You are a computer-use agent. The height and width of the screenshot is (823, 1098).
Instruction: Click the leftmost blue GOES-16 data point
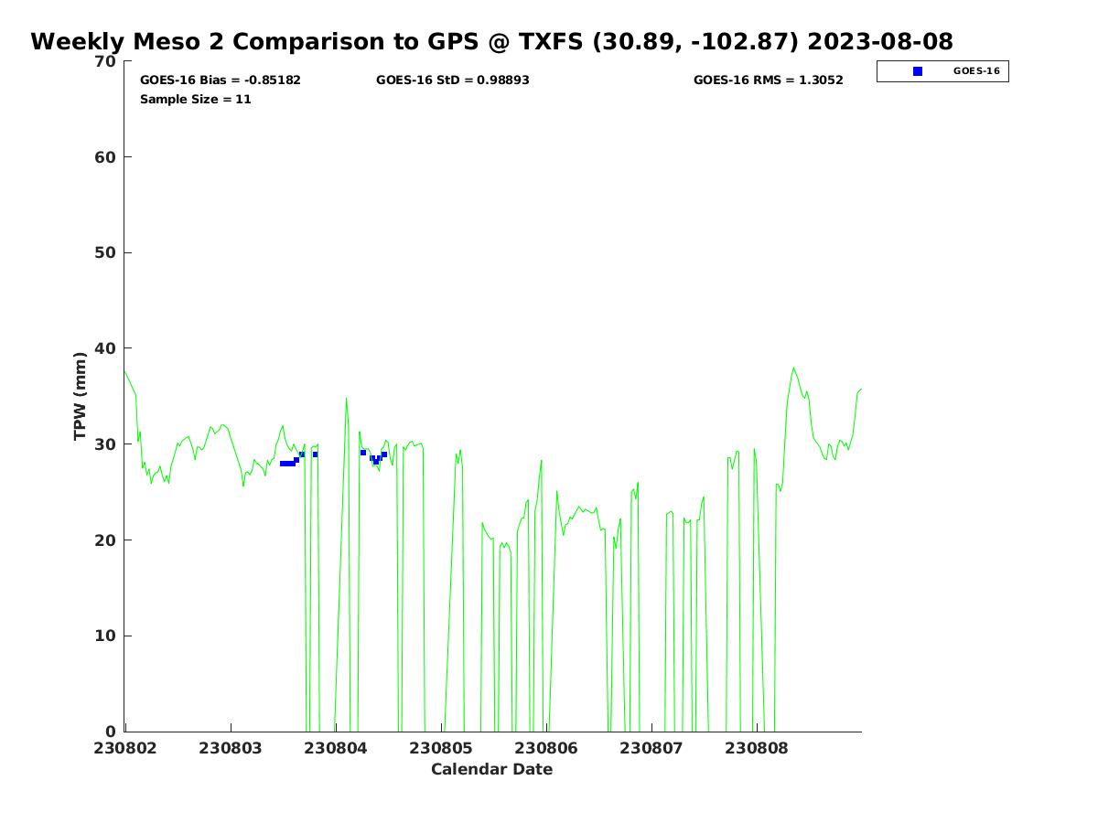[284, 464]
